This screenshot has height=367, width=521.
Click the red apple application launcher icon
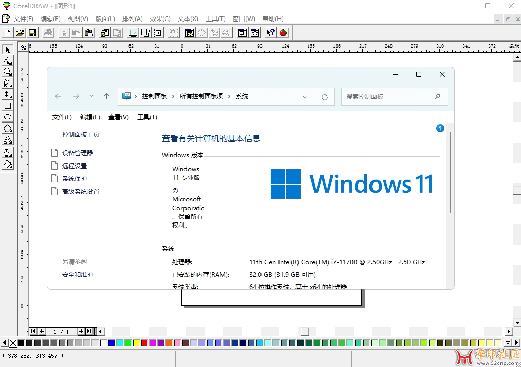[x=283, y=33]
